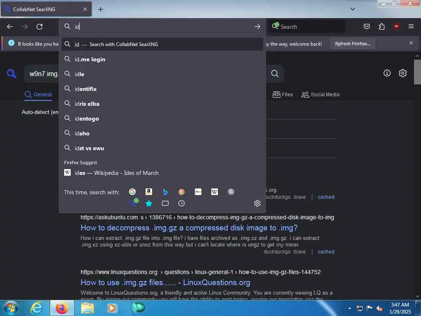Open search settings gear in dropdown
421x316 pixels.
(x=257, y=203)
